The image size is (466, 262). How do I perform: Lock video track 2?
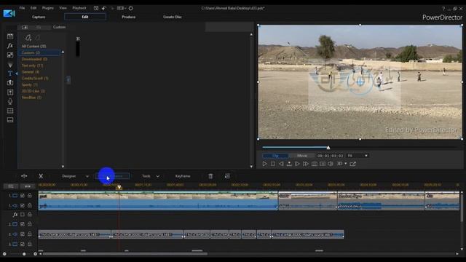click(30, 224)
